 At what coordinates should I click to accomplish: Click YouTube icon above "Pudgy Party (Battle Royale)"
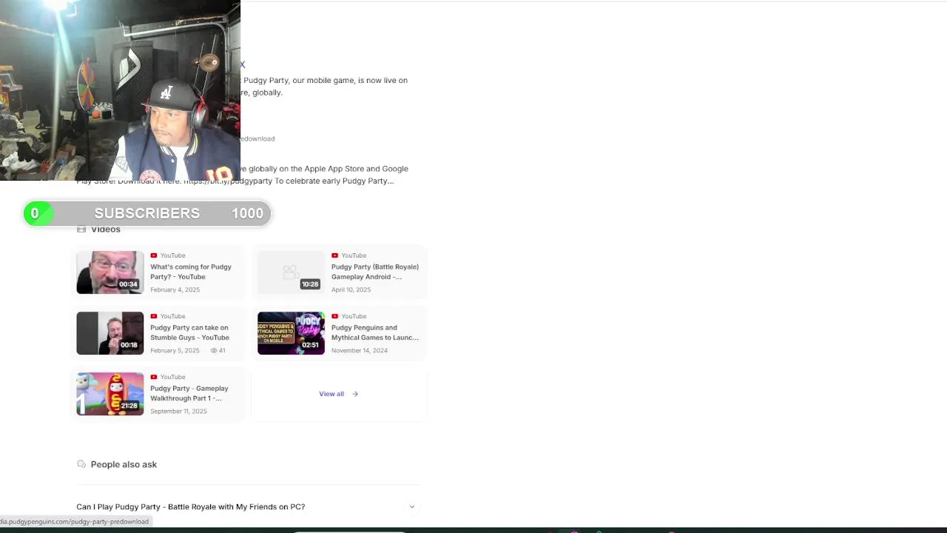coord(335,255)
